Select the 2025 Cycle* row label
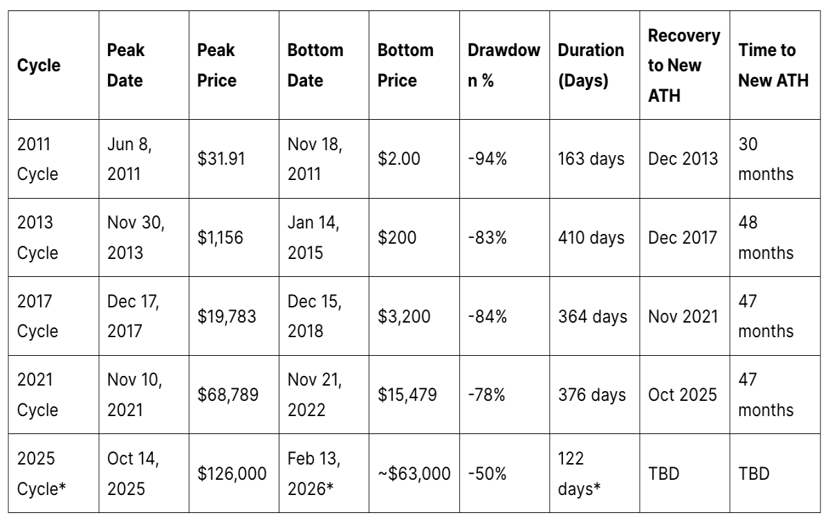830x522 pixels. pyautogui.click(x=41, y=474)
